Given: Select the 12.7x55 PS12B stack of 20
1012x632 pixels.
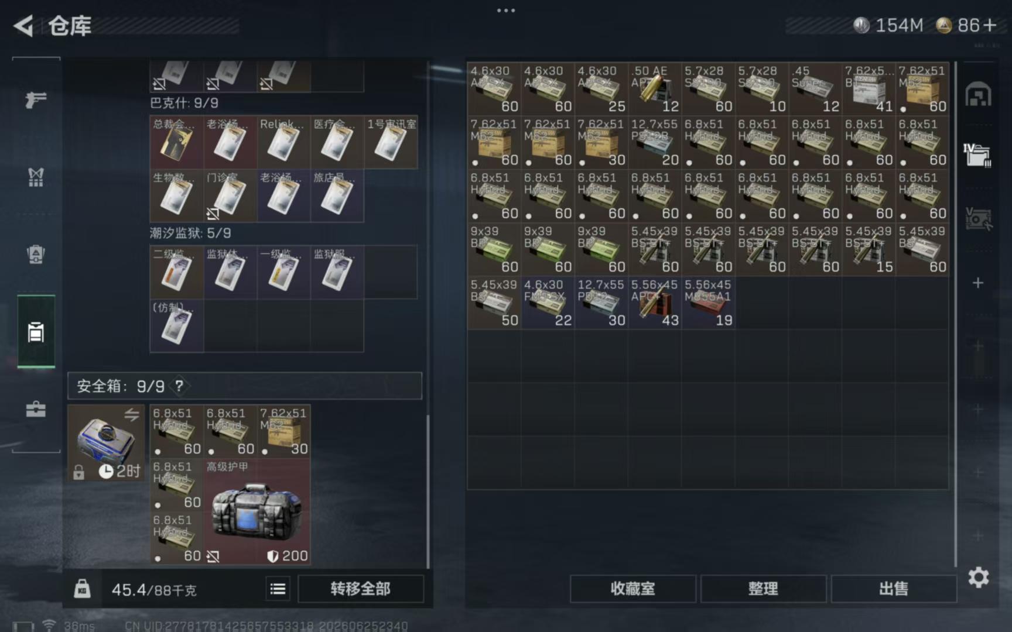Looking at the screenshot, I should point(655,142).
